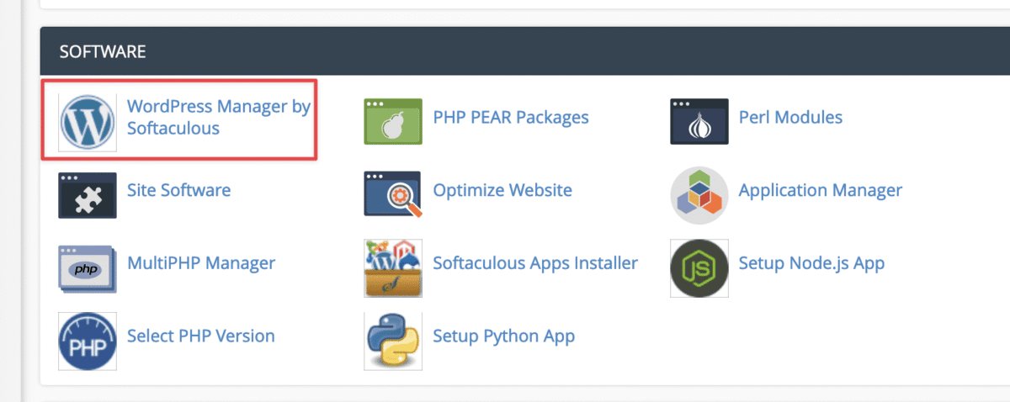Open the PHP PEAR Packages link
This screenshot has height=402, width=1010.
510,117
